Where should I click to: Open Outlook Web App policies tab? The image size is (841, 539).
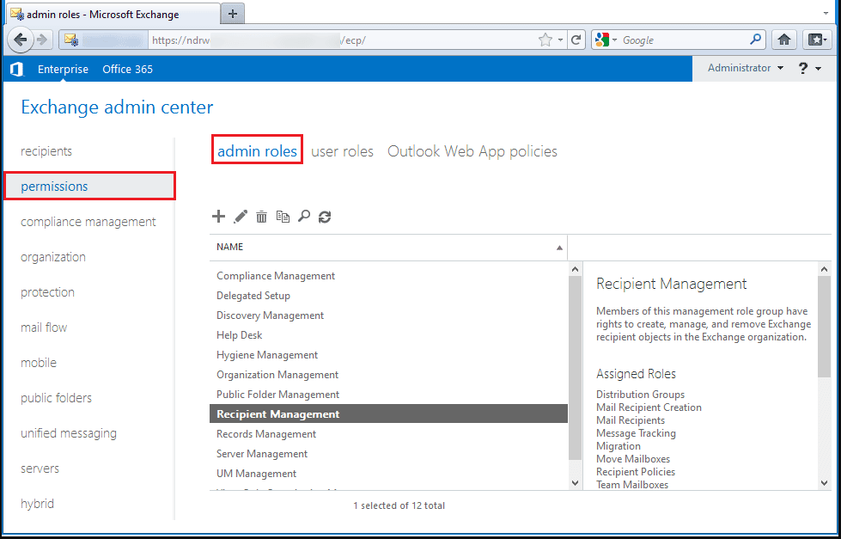(472, 151)
